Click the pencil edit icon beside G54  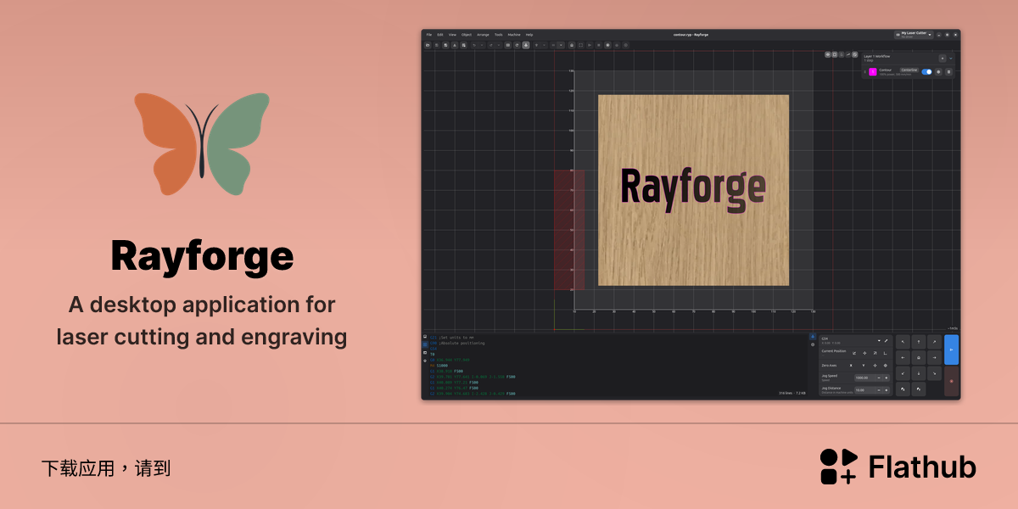pos(886,340)
